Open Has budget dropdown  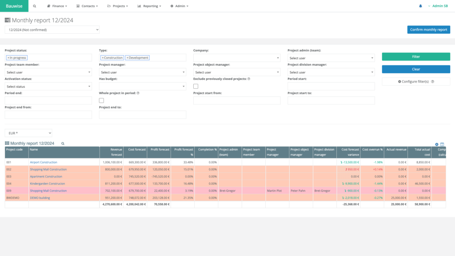[x=143, y=86]
